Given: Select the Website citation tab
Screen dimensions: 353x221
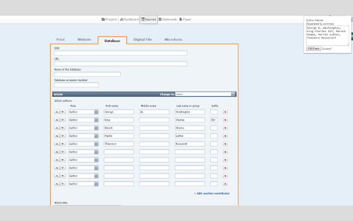Looking at the screenshot, I should tap(84, 39).
